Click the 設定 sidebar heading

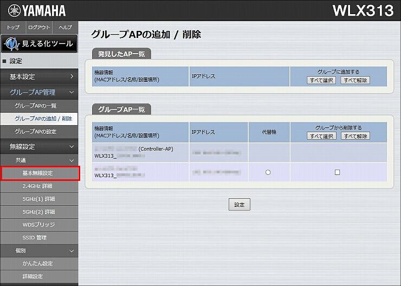point(16,61)
